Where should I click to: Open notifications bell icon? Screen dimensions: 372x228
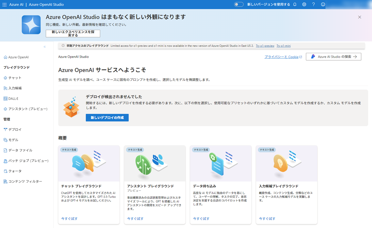[295, 4]
